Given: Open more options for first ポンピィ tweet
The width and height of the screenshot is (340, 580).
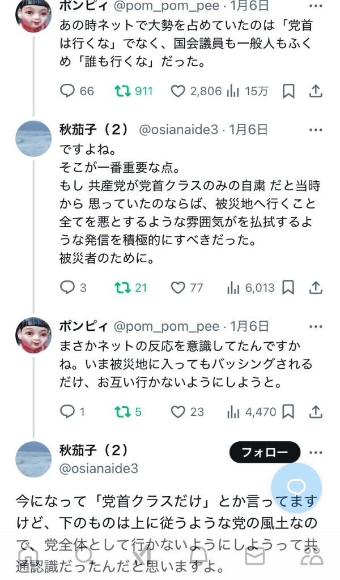Looking at the screenshot, I should pyautogui.click(x=316, y=7).
